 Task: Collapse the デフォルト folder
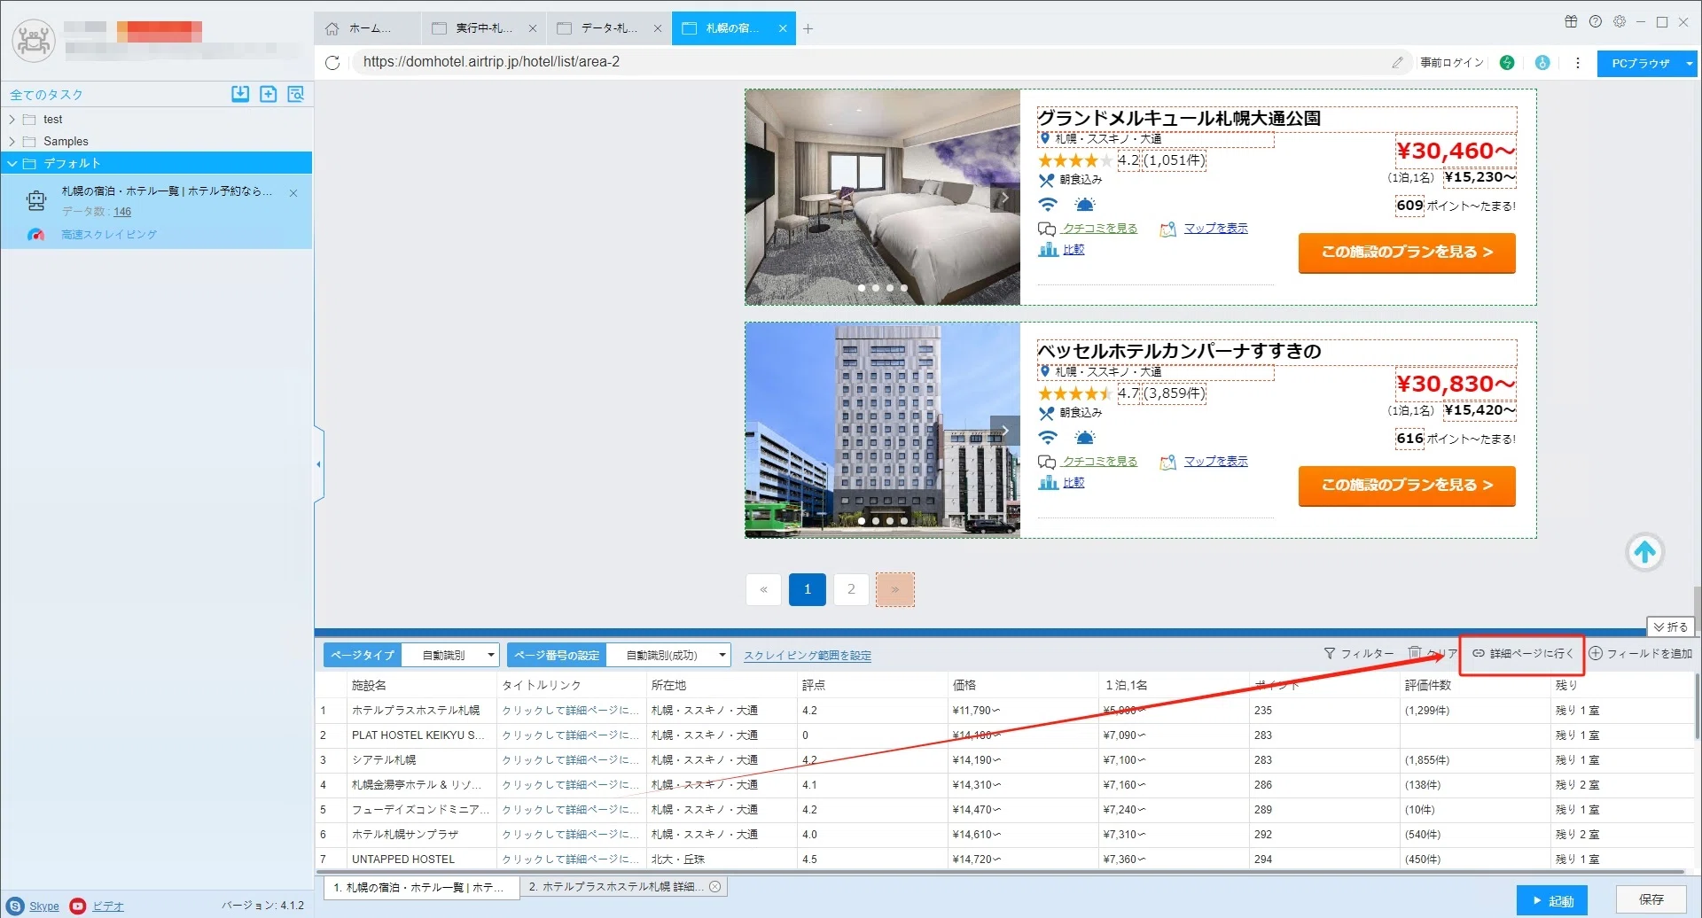coord(12,164)
